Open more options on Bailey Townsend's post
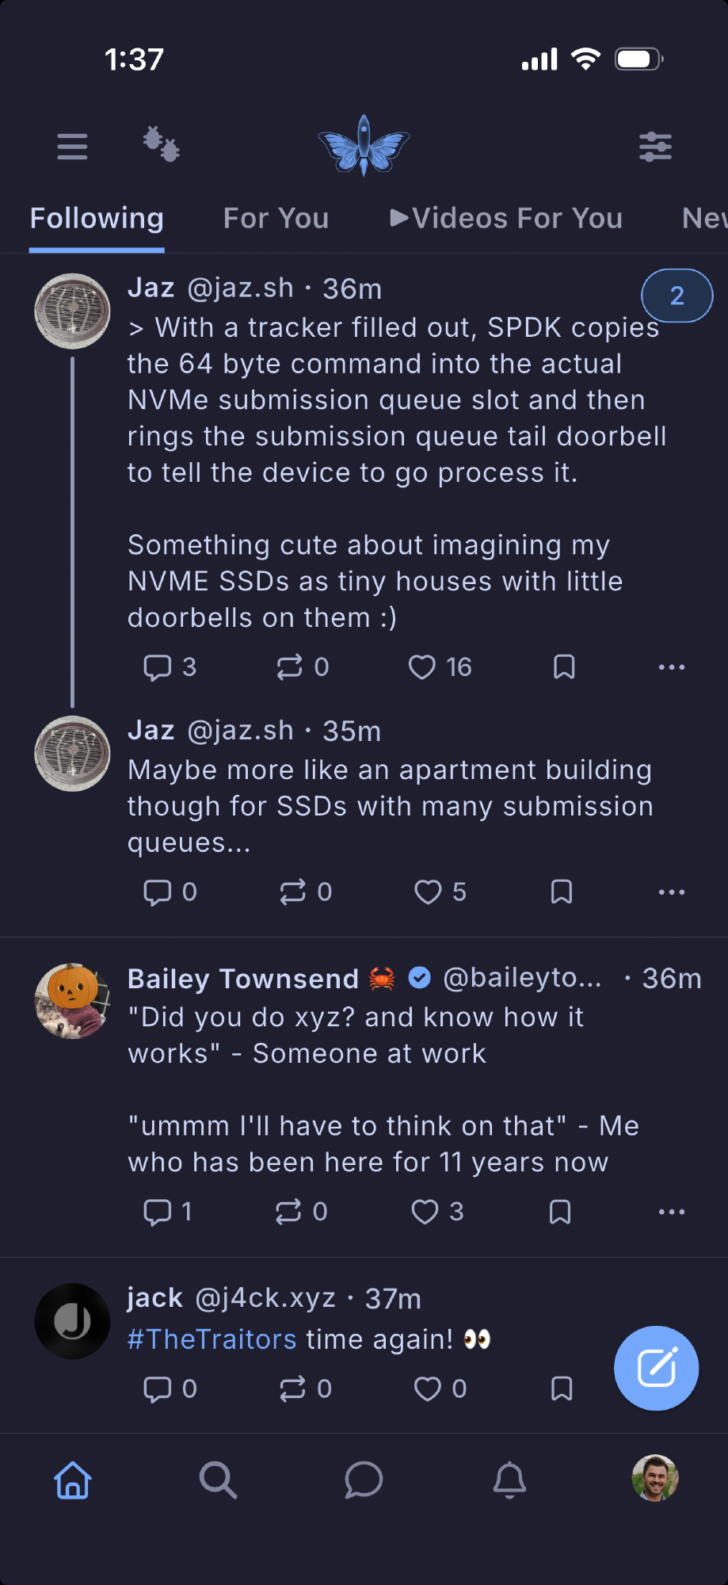 point(672,1212)
